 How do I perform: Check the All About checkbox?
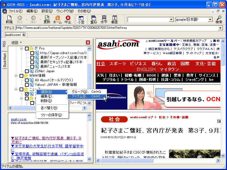(27, 80)
